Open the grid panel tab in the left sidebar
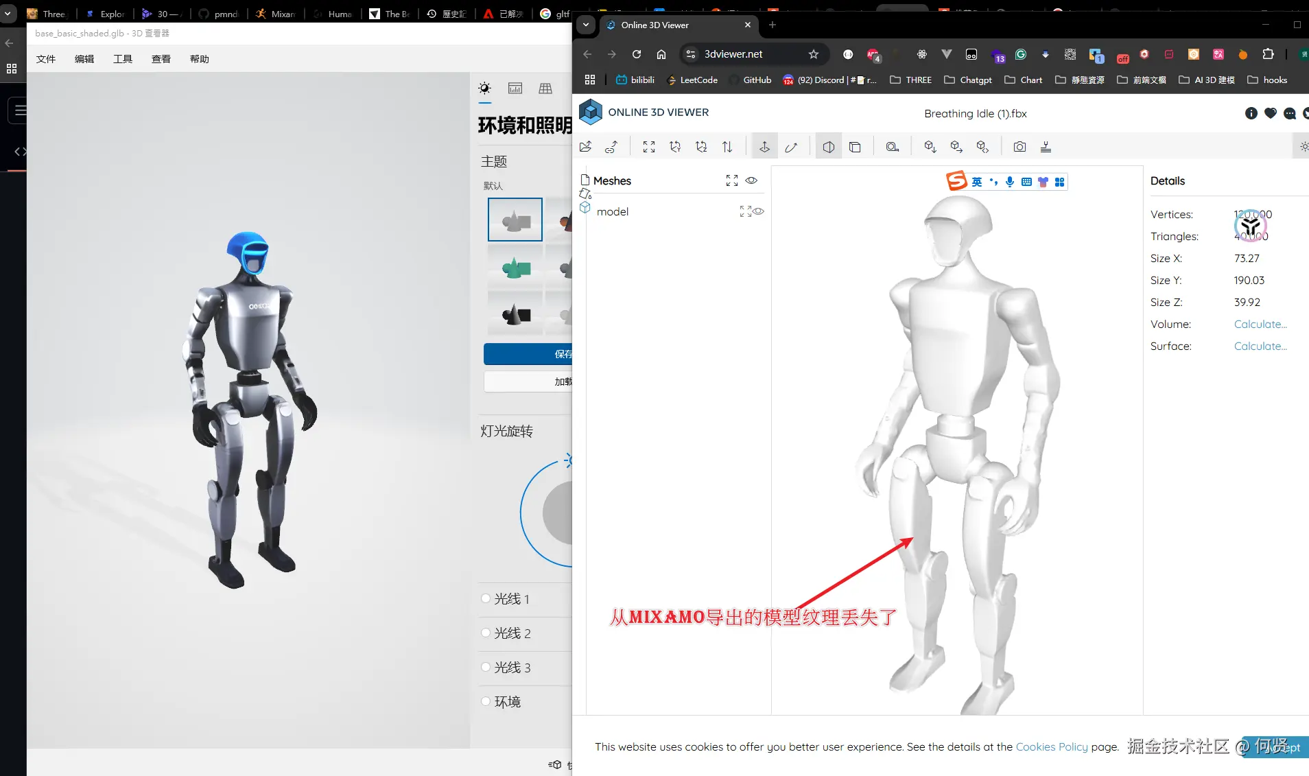This screenshot has height=776, width=1309. tap(545, 88)
